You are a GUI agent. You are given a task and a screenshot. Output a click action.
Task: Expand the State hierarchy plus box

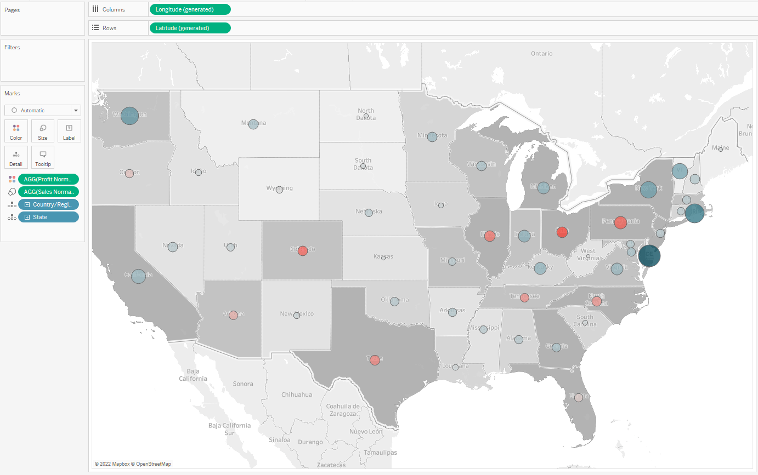26,218
